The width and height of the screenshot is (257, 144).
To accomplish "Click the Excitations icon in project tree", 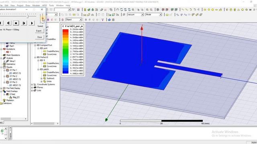I will [4, 49].
